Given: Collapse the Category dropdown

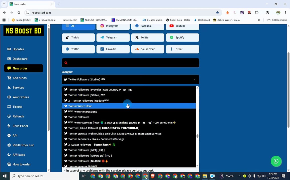Looking at the screenshot, I should pos(130,79).
